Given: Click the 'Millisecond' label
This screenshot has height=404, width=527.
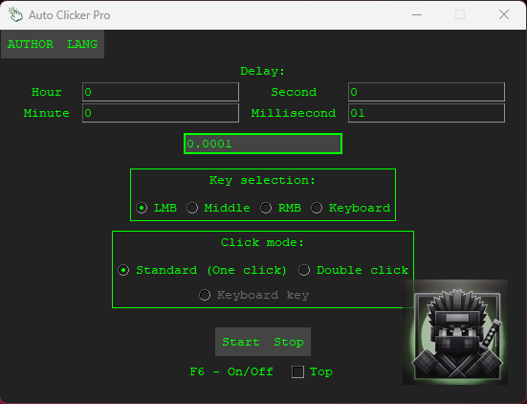Looking at the screenshot, I should point(294,113).
